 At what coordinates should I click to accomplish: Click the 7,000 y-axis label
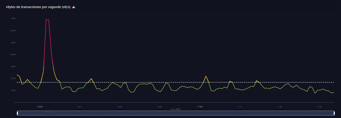13,19
